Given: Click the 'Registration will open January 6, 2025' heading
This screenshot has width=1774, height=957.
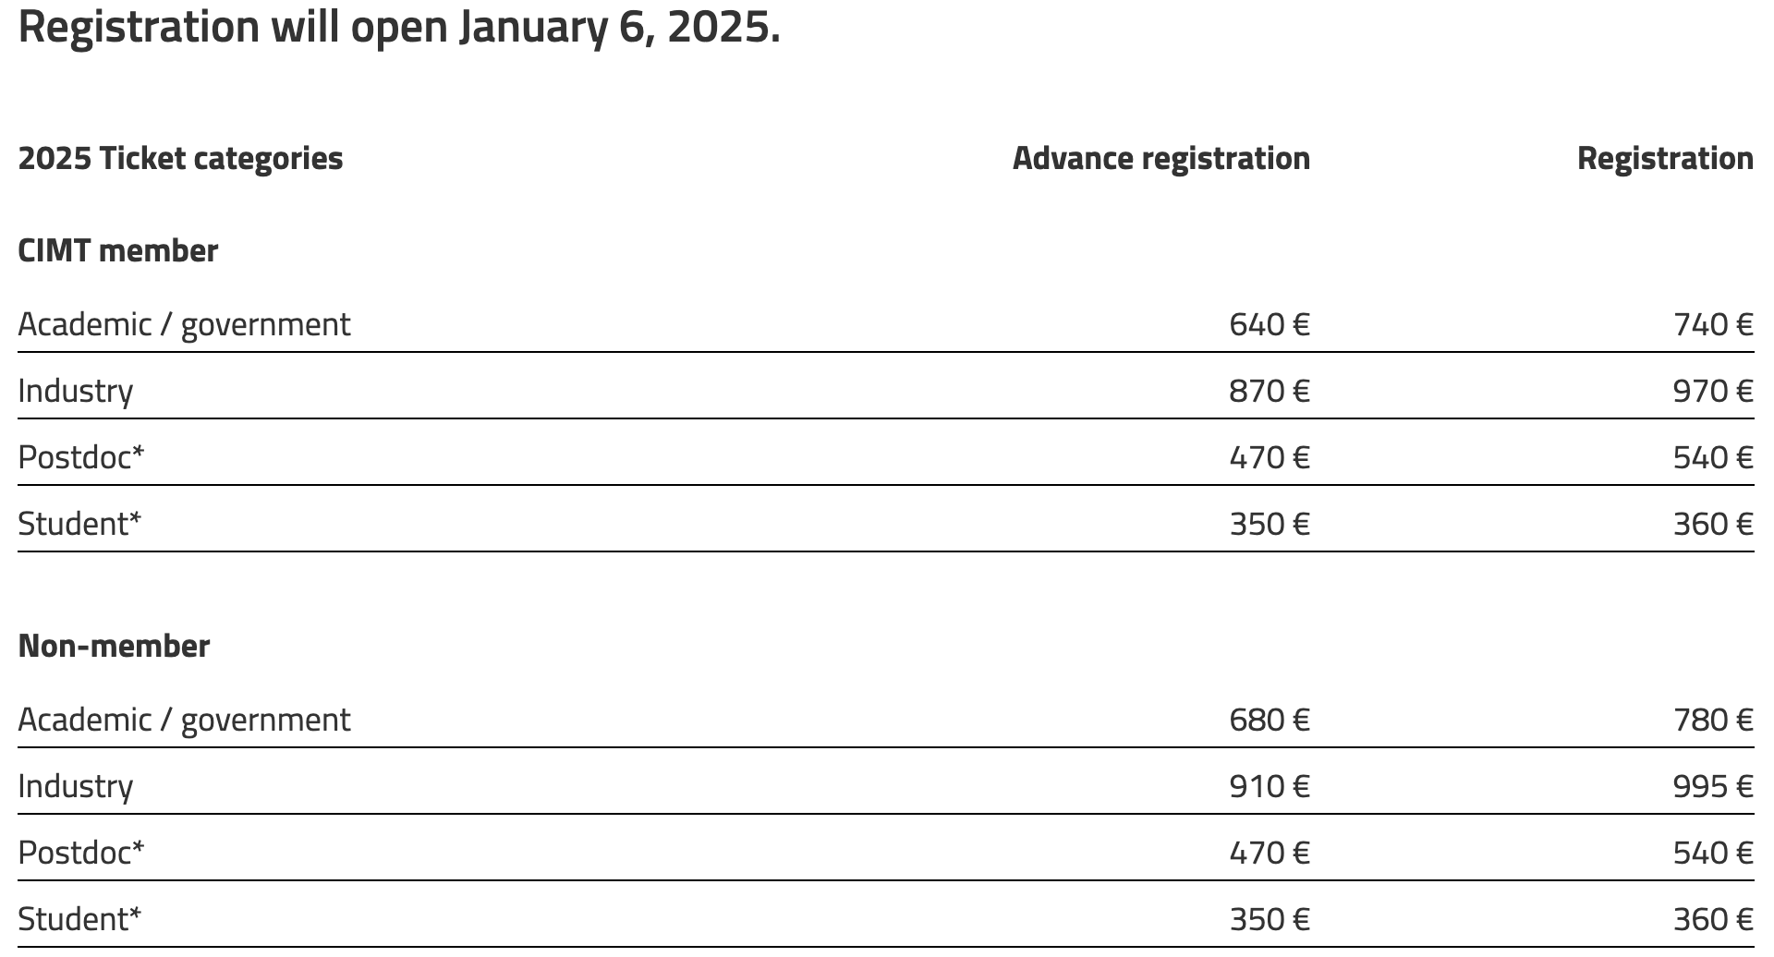Looking at the screenshot, I should (399, 27).
